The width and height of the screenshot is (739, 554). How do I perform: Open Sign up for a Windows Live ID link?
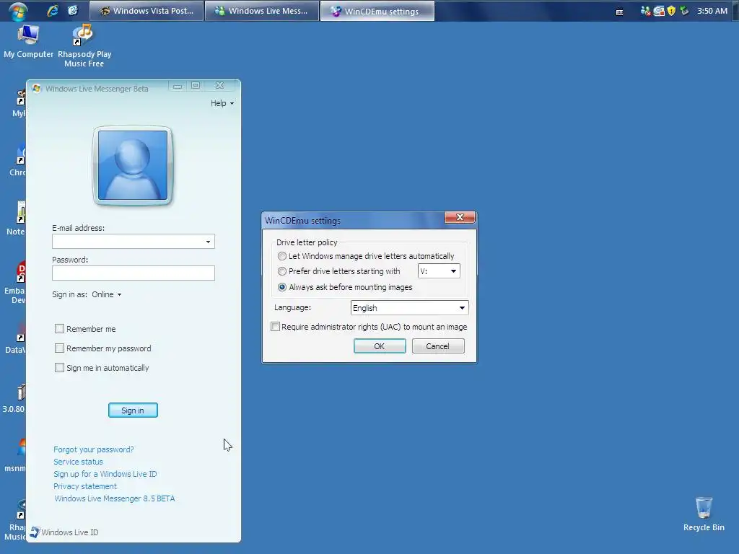click(105, 474)
